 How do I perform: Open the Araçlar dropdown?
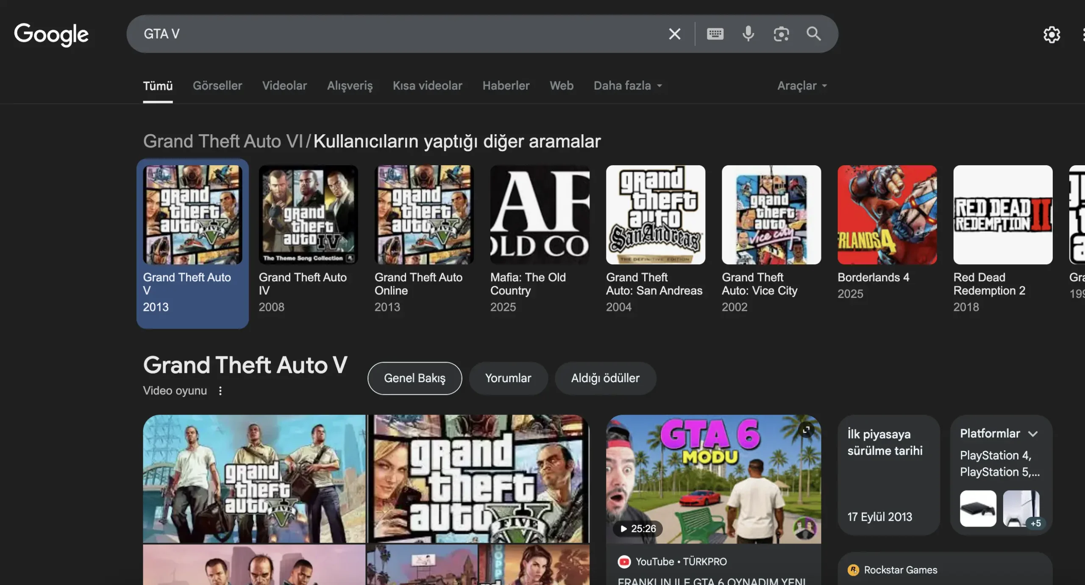click(801, 86)
